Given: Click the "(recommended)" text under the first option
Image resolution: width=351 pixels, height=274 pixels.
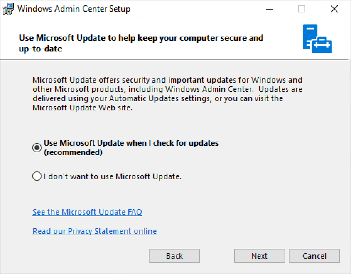Looking at the screenshot, I should (73, 153).
